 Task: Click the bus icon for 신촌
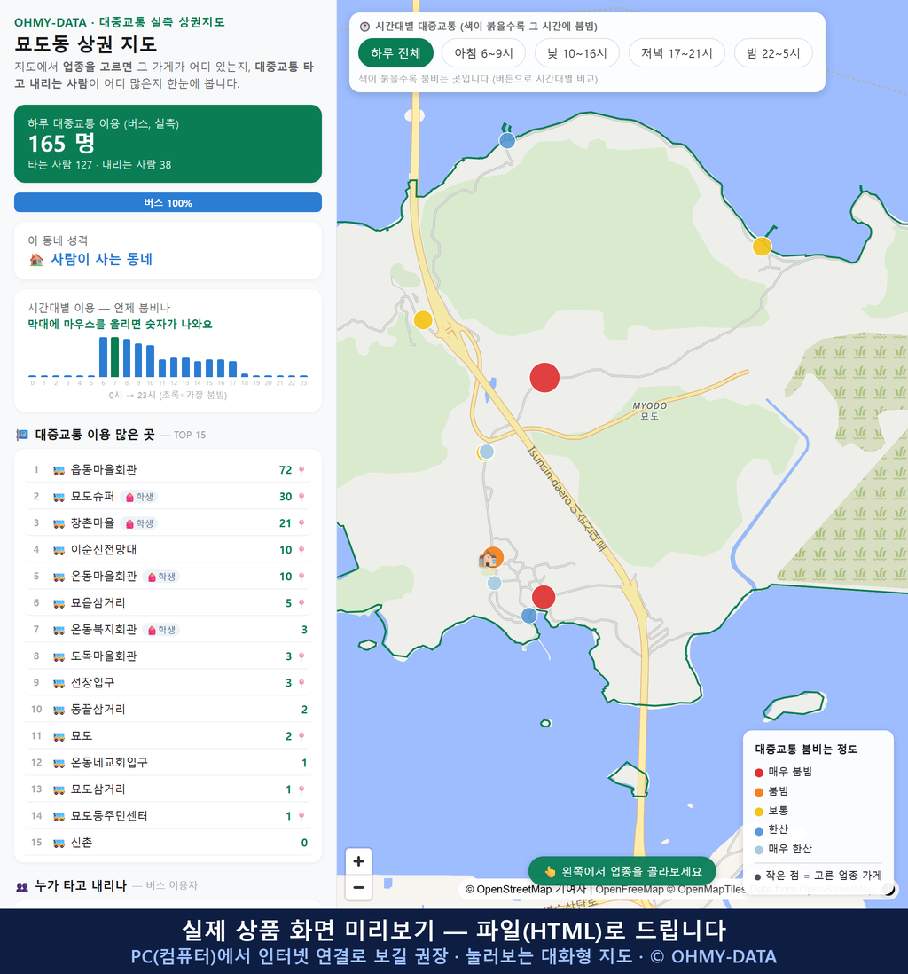(x=59, y=844)
